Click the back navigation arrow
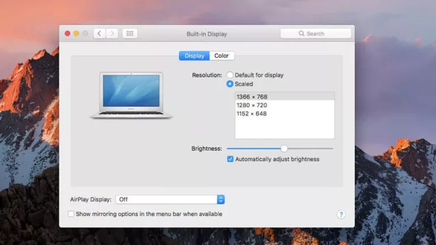The image size is (436, 245). 99,33
